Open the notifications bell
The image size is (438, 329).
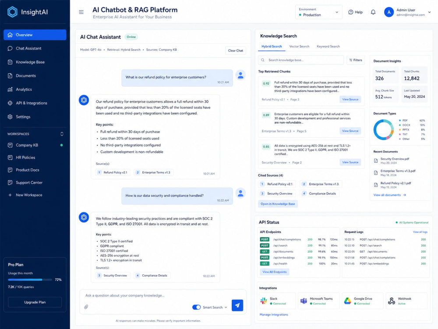pyautogui.click(x=373, y=12)
